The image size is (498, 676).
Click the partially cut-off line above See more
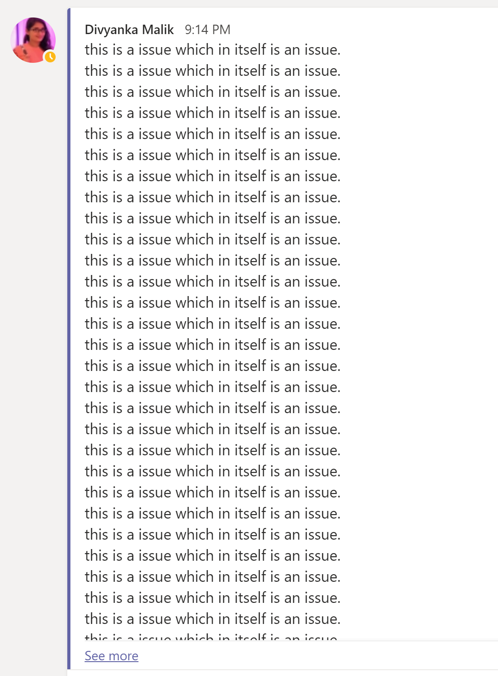(211, 637)
